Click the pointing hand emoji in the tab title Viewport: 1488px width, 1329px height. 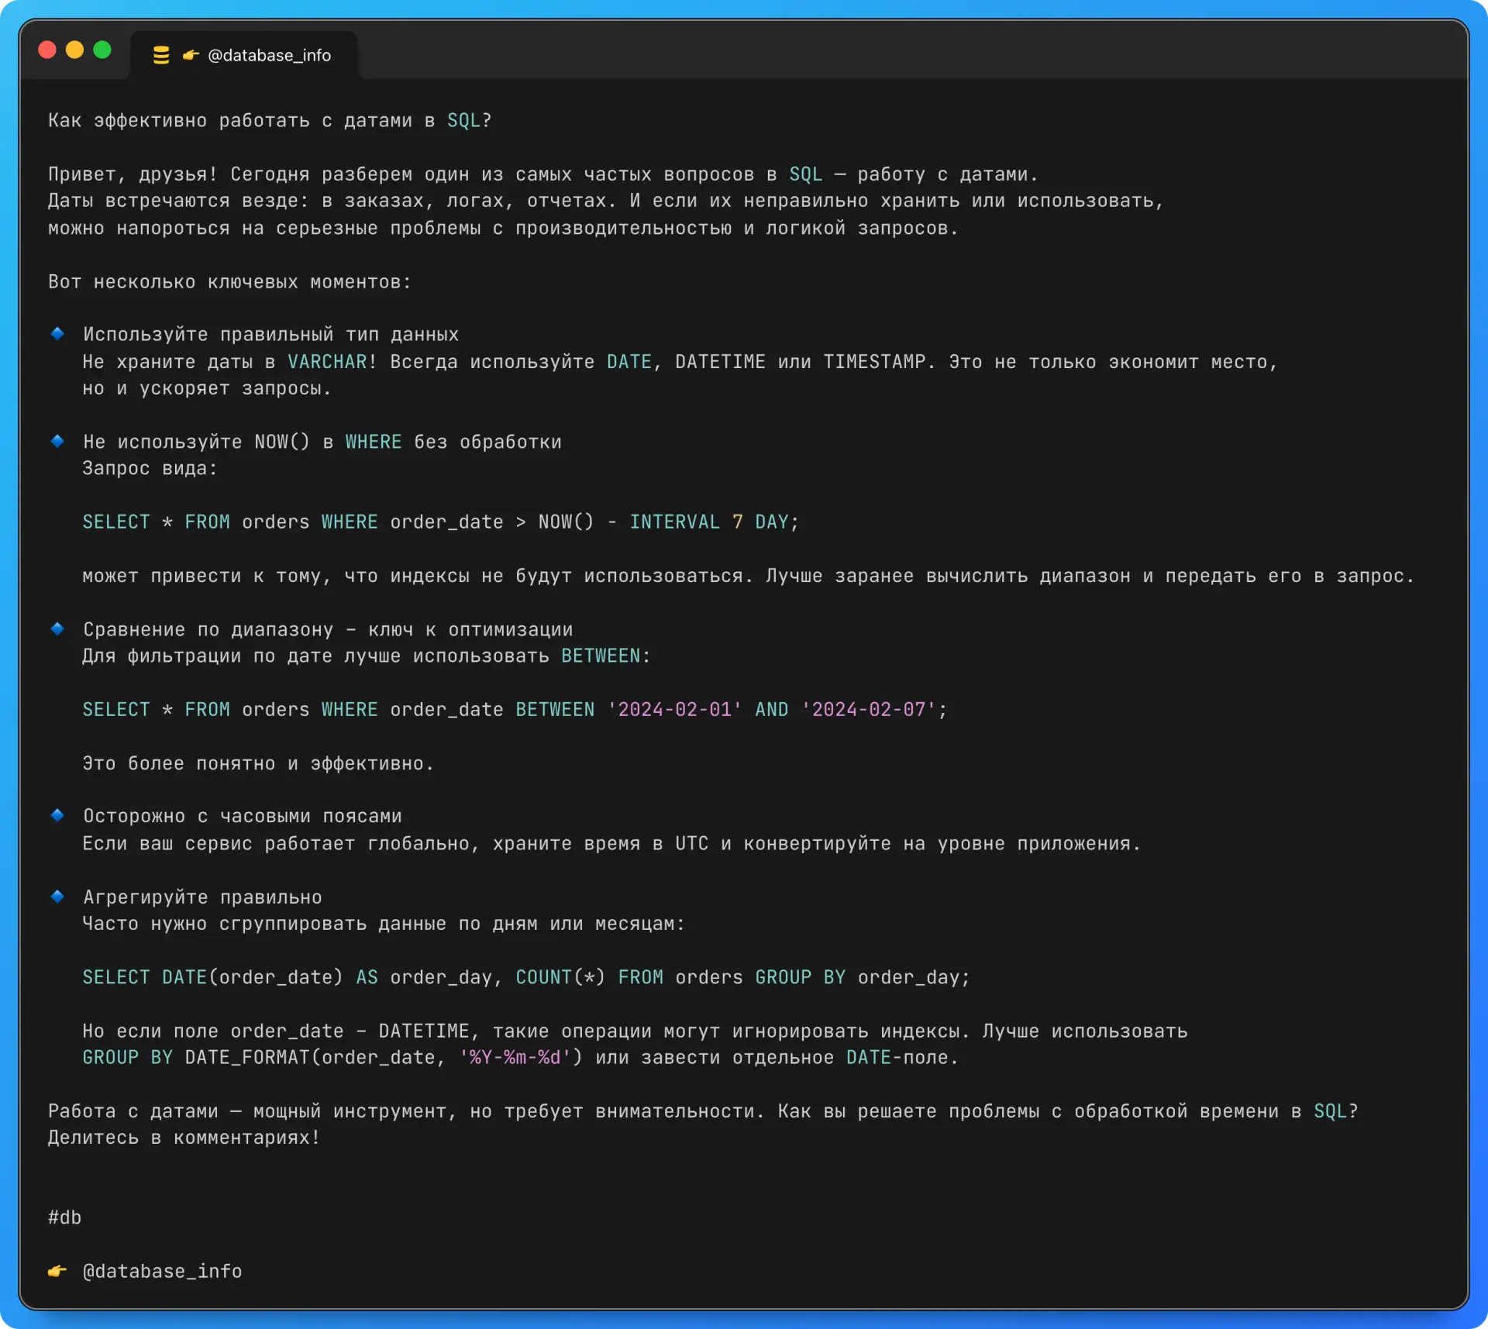(x=191, y=55)
